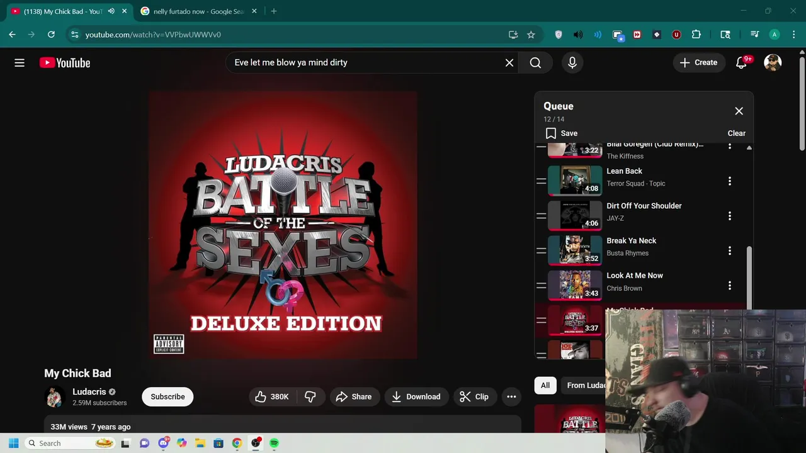
Task: Share the video
Action: coord(354,396)
